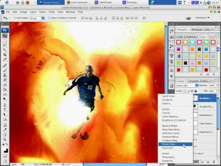
Task: Select the Crop tool
Action: click(x=5, y=55)
